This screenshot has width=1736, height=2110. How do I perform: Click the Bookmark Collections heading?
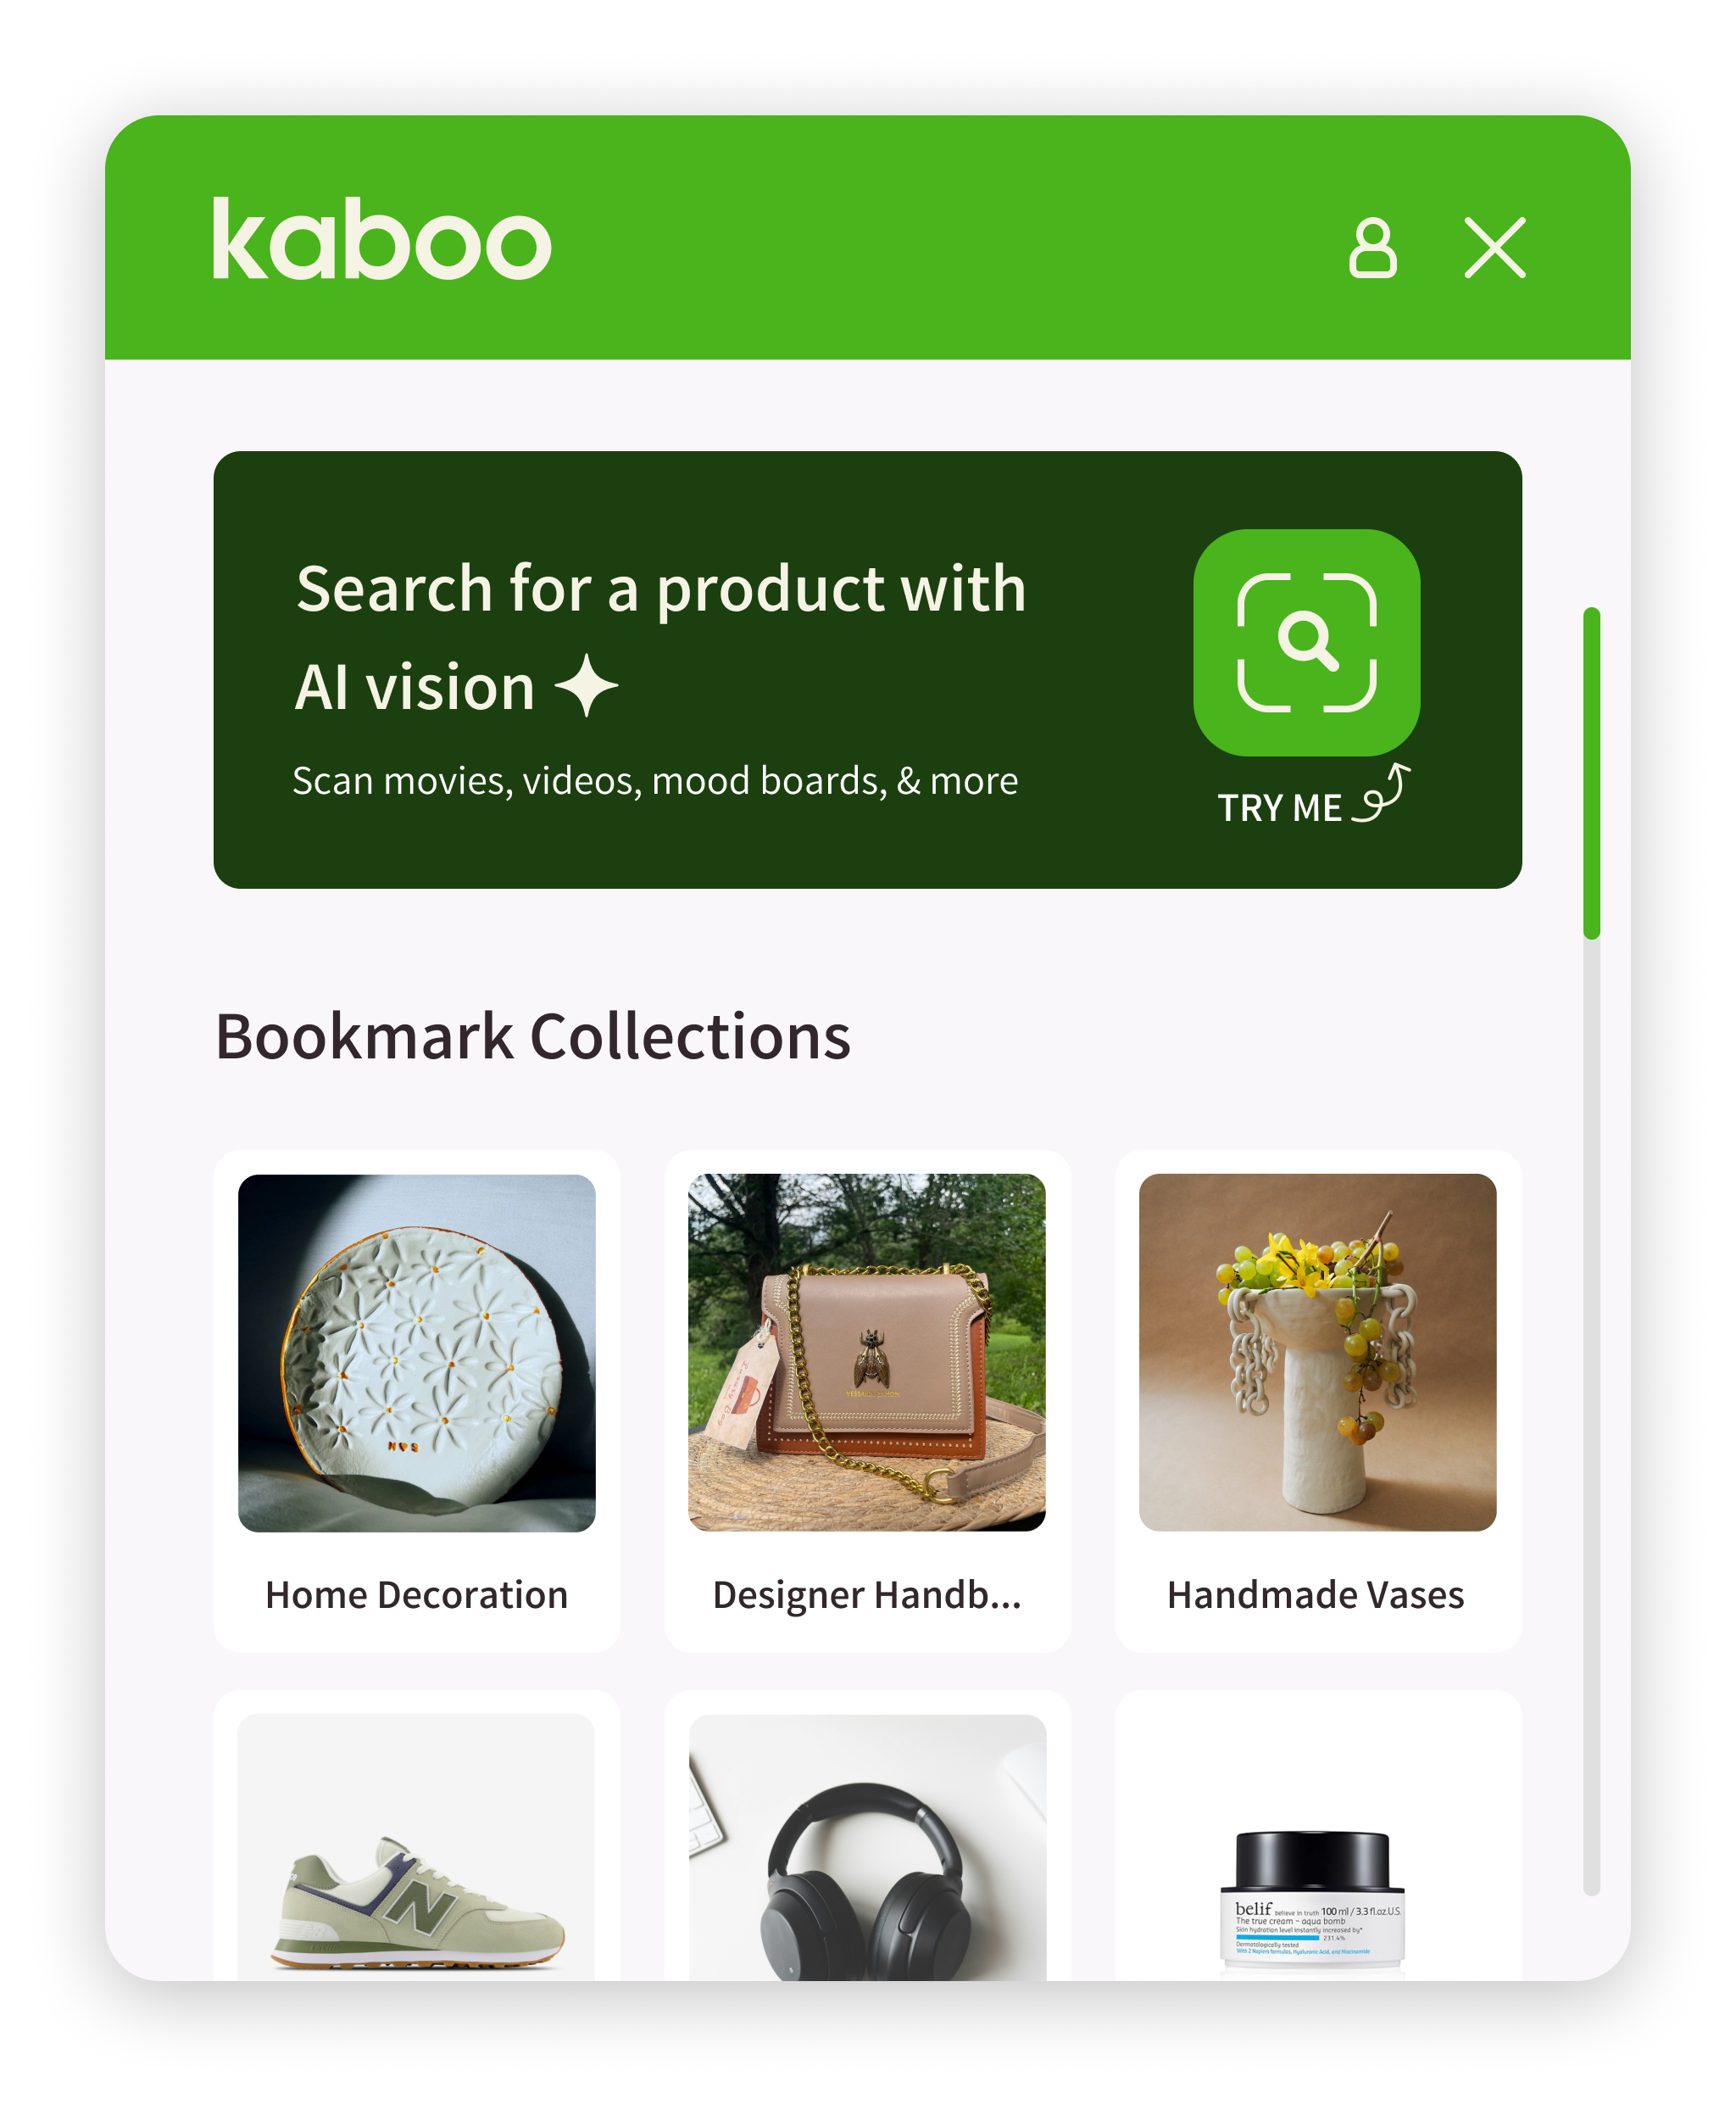tap(533, 1036)
